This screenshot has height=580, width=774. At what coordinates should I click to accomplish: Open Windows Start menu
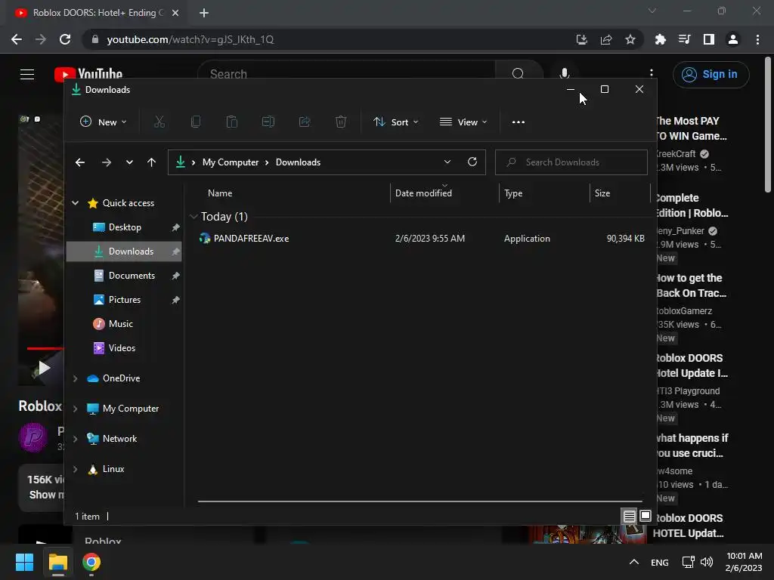24,562
